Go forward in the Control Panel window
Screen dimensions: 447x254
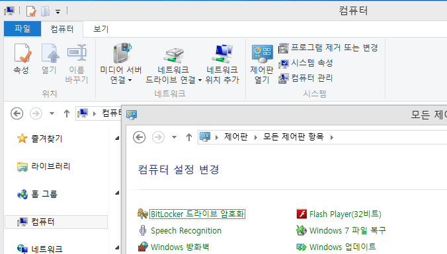pos(158,137)
